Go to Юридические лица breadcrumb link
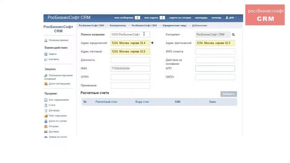Image resolution: width=290 pixels, height=163 pixels. tap(174, 25)
